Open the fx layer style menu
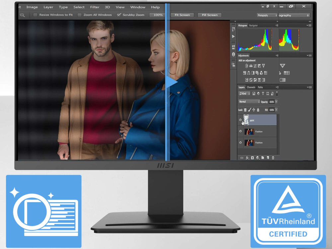The width and height of the screenshot is (332, 249). point(247,158)
